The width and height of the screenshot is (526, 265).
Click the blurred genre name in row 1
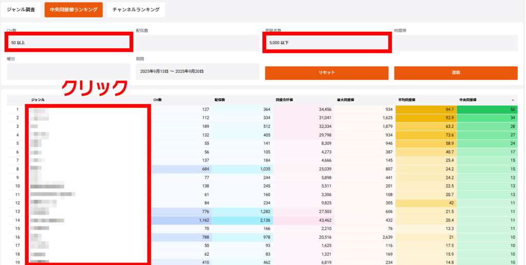(38, 110)
